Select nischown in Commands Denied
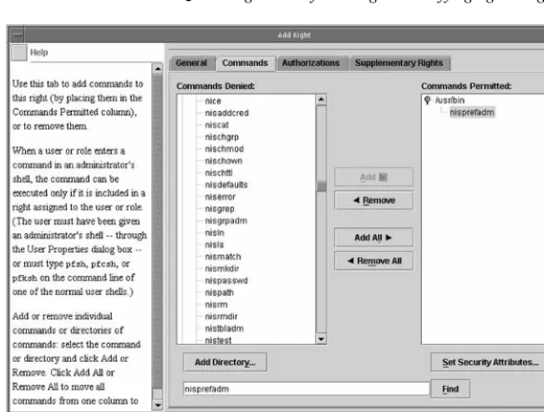The image size is (544, 412). click(x=223, y=160)
